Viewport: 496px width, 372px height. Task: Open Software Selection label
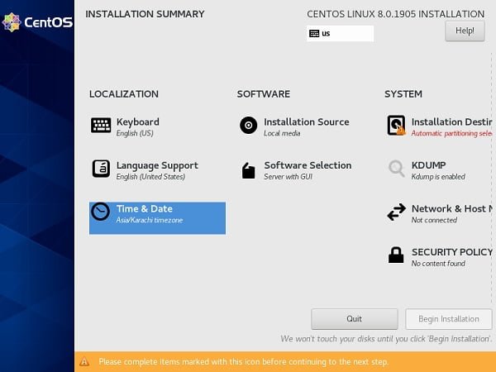tap(308, 165)
